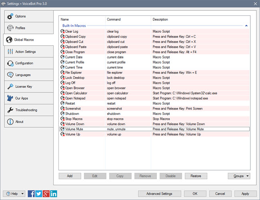Select the Current Profile macro name
Viewport: 260px width, 200px height.
pyautogui.click(x=75, y=62)
